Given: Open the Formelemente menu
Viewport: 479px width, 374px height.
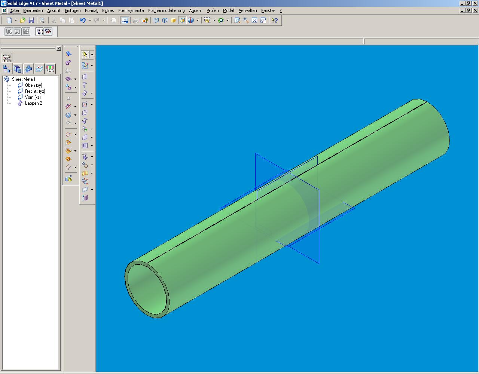Looking at the screenshot, I should click(131, 10).
